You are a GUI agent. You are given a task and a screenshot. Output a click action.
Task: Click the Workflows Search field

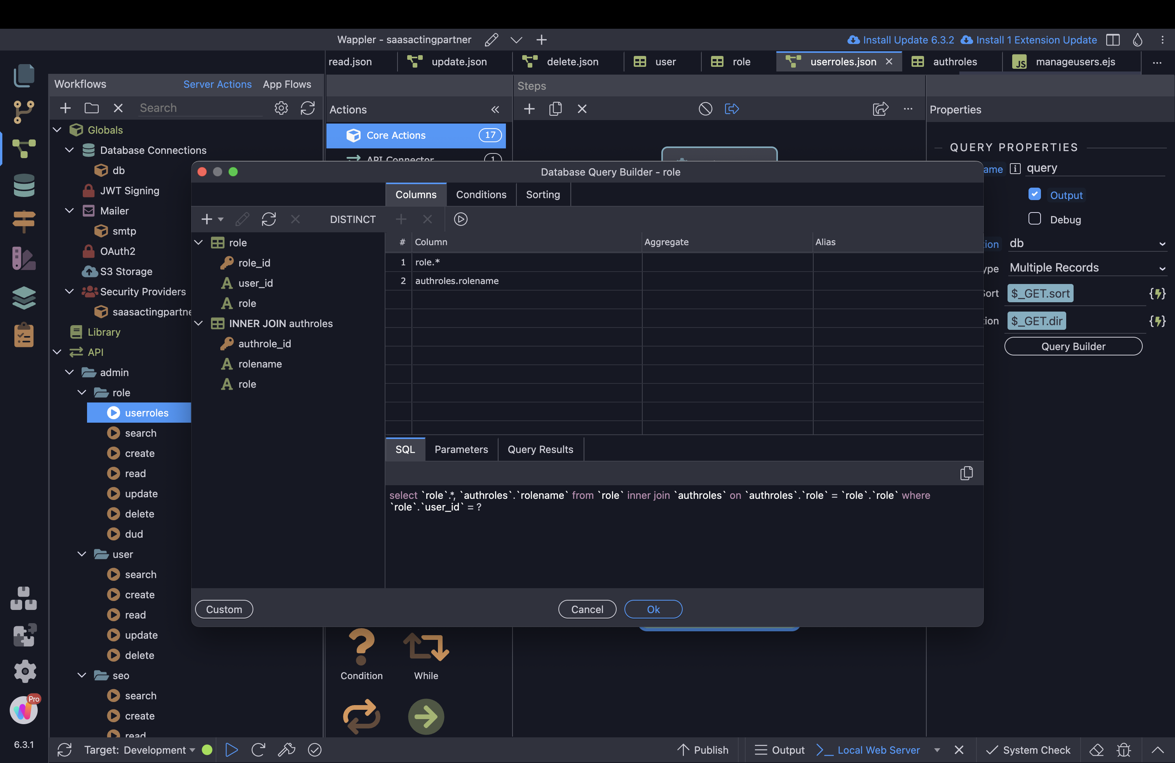pyautogui.click(x=200, y=108)
